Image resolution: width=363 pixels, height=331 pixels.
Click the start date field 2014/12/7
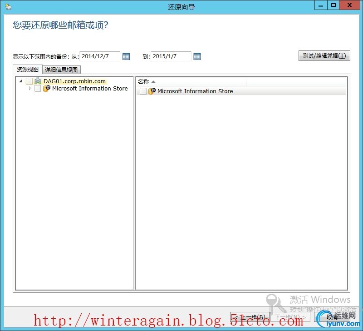click(100, 56)
